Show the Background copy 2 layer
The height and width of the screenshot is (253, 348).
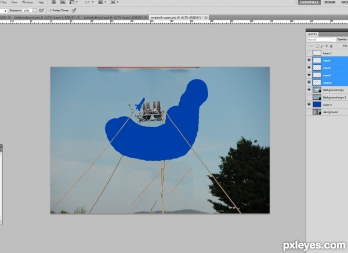[309, 97]
